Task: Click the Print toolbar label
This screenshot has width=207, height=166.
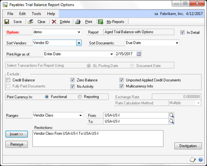Action: click(88, 22)
